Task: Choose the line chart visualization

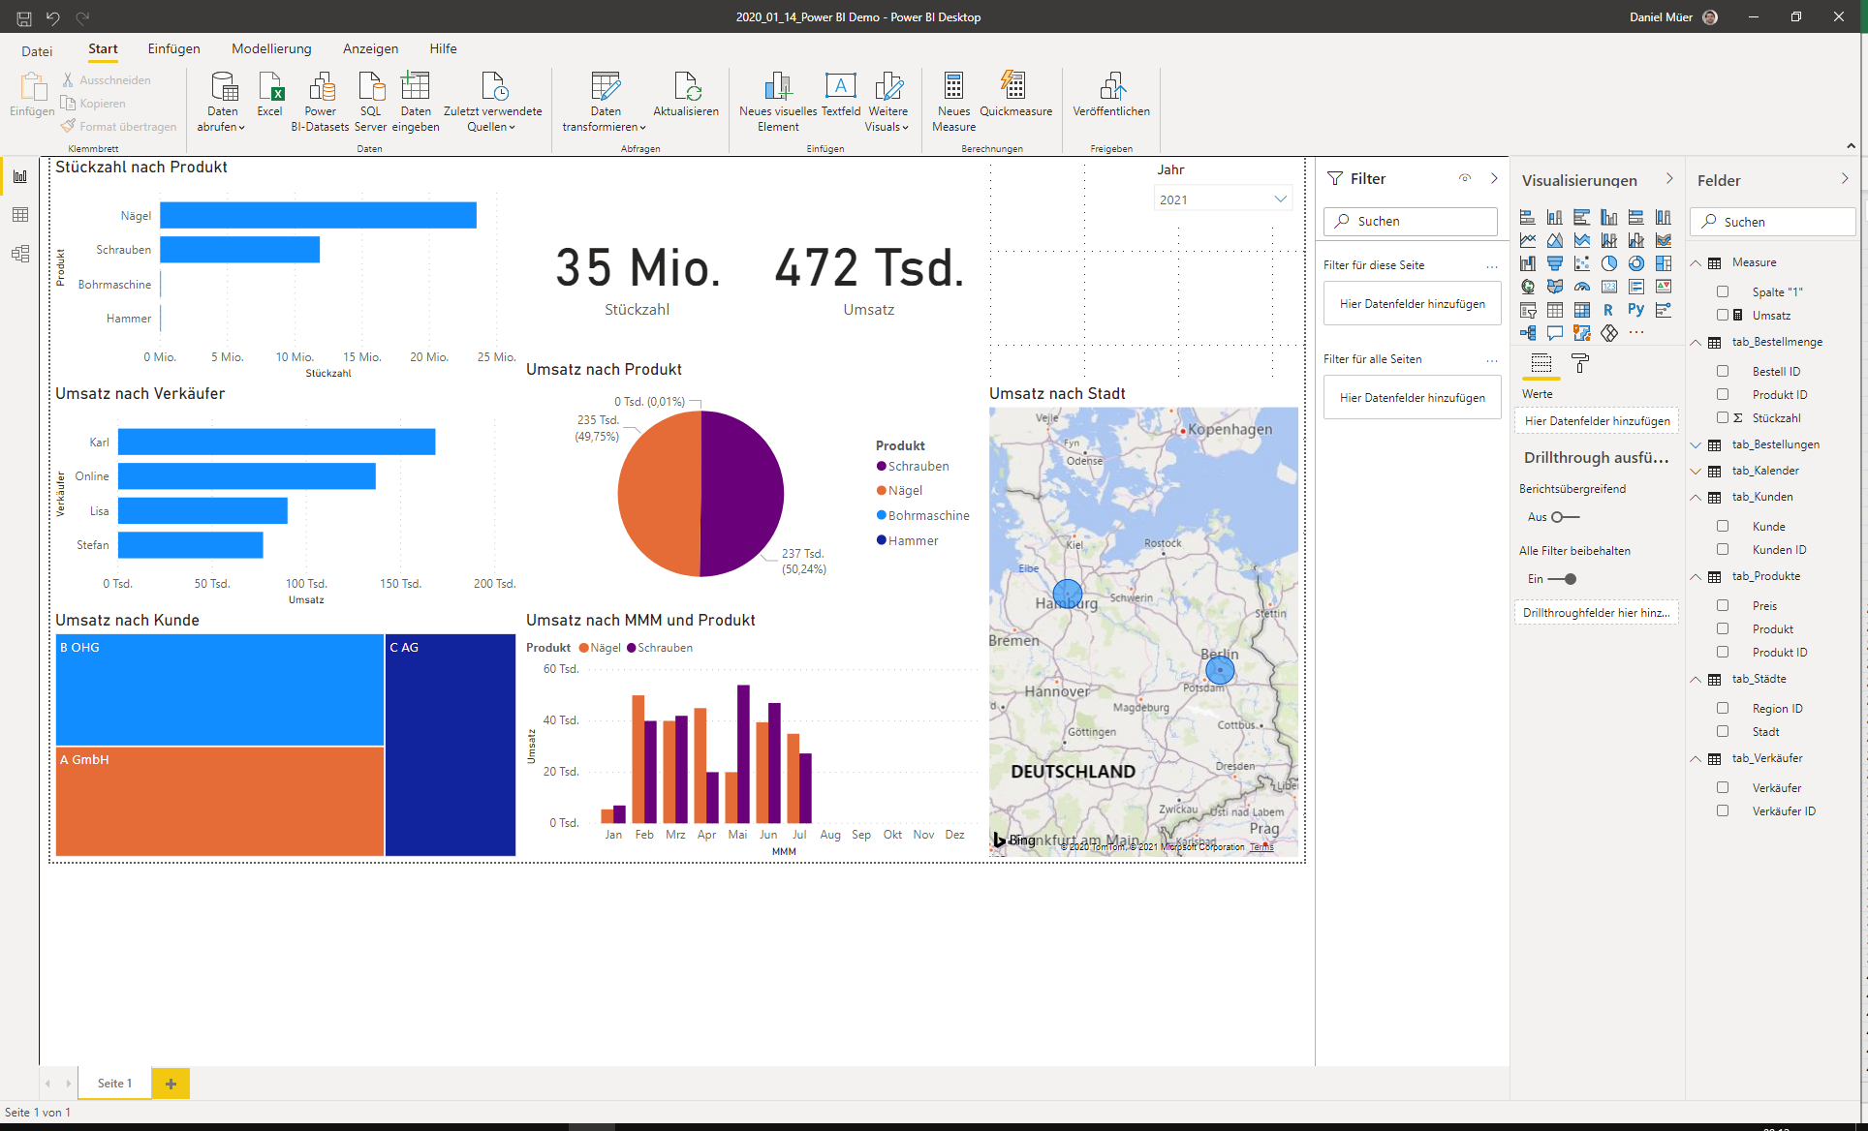Action: (1528, 240)
